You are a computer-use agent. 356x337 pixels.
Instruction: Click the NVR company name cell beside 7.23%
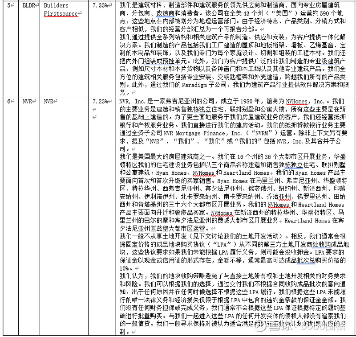coord(49,102)
